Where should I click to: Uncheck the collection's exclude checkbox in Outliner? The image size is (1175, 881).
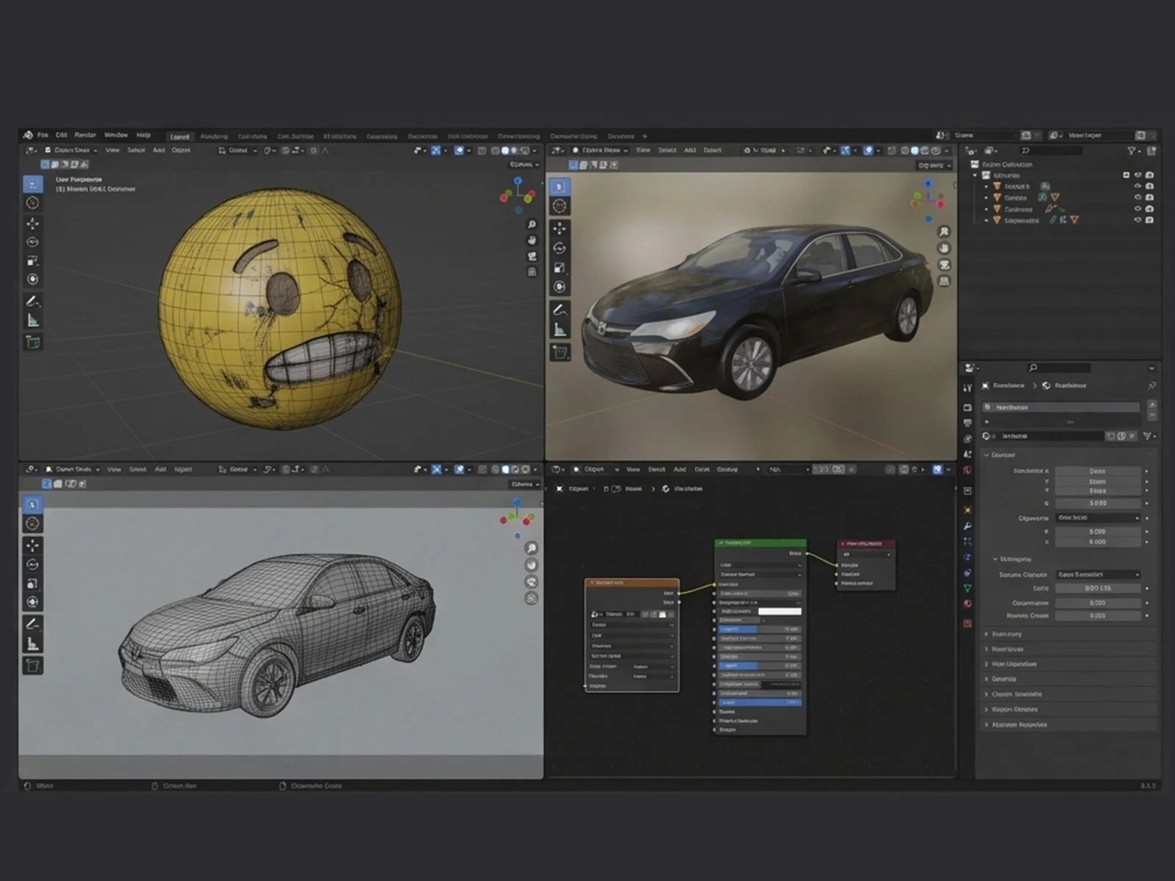pos(1126,175)
